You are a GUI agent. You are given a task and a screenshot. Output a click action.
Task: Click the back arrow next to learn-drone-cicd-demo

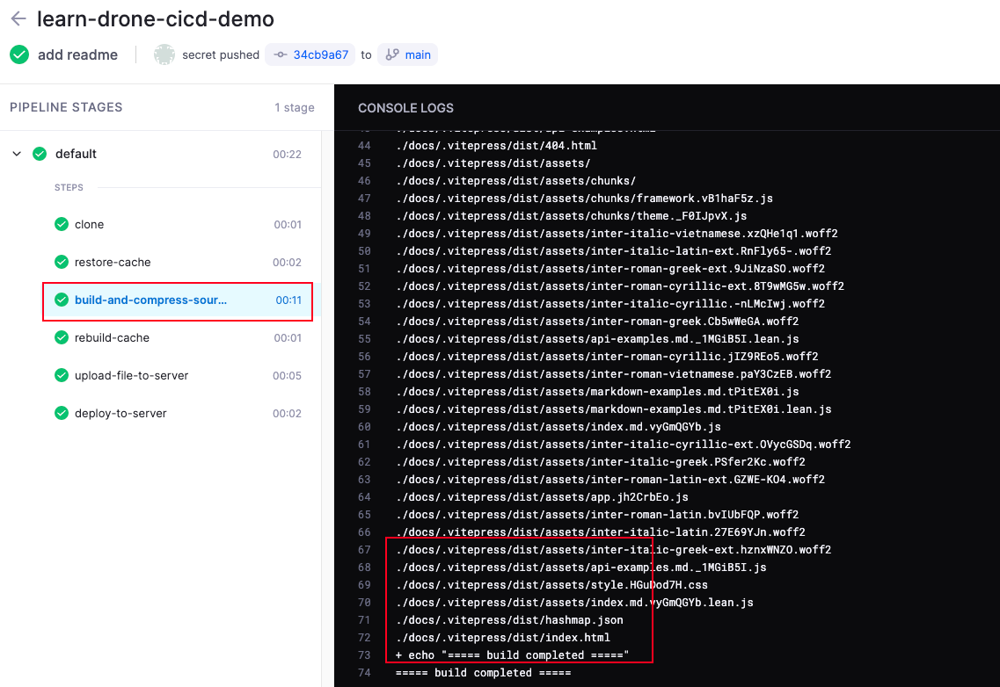pos(18,18)
